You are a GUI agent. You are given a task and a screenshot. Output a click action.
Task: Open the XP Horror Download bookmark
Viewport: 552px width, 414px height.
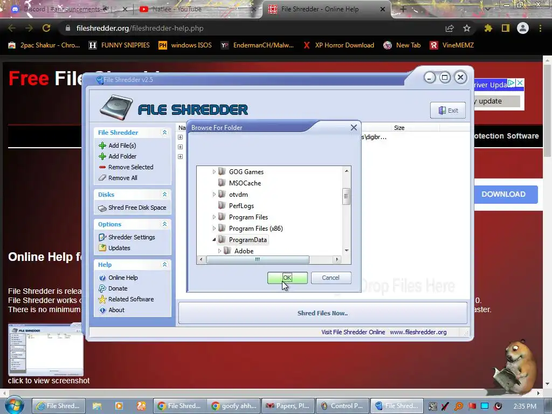click(339, 45)
